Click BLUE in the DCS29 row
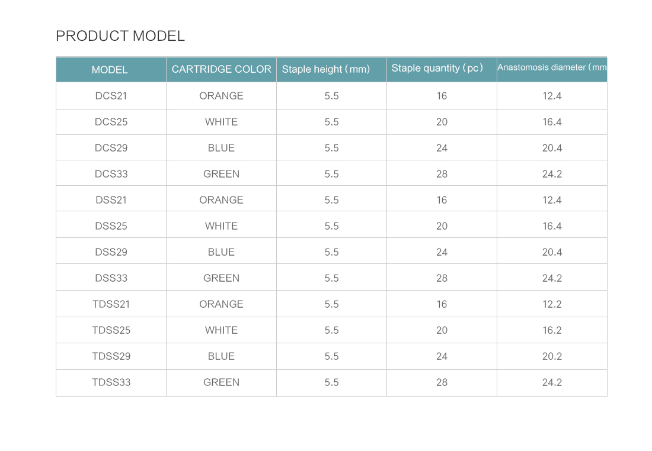This screenshot has height=451, width=652. click(x=221, y=148)
